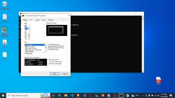Viewport: 175px width, 98px height.
Task: Select Lucida Sans Typewriter font
Action: click(x=34, y=50)
